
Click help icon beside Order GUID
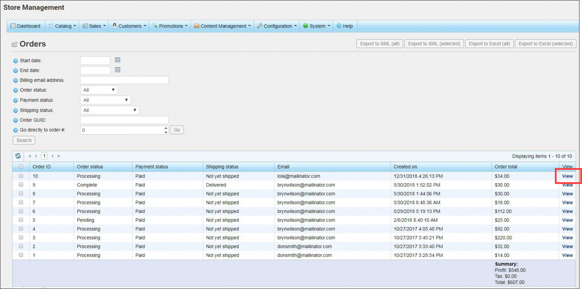point(16,120)
